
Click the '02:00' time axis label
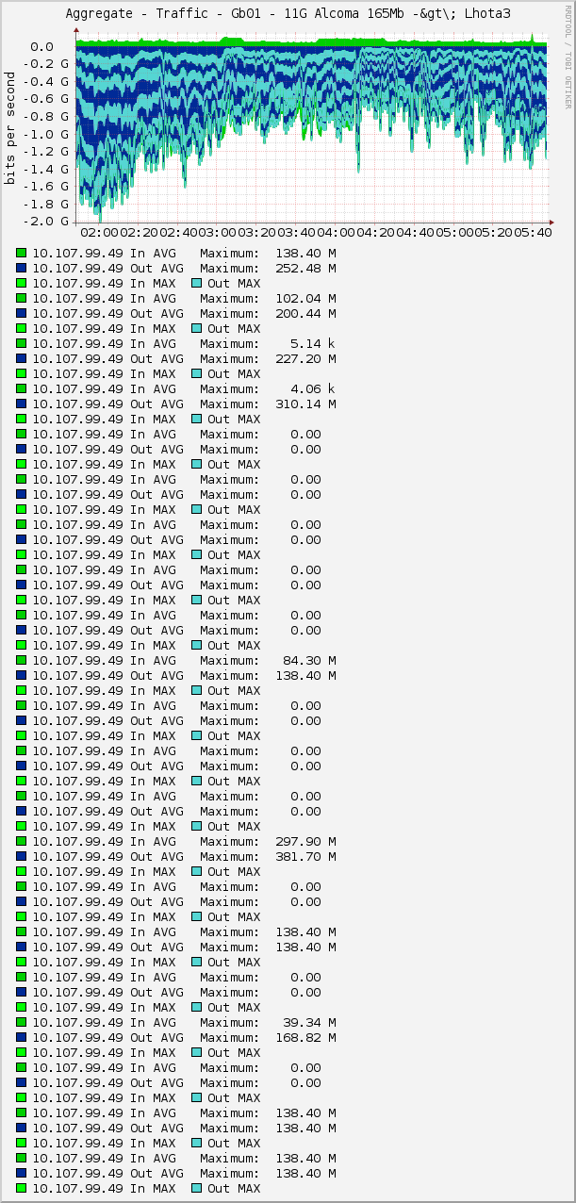tap(99, 233)
